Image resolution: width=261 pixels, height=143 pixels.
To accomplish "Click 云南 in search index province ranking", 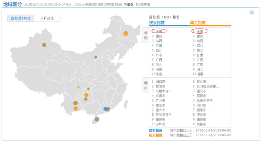I will (x=159, y=31).
